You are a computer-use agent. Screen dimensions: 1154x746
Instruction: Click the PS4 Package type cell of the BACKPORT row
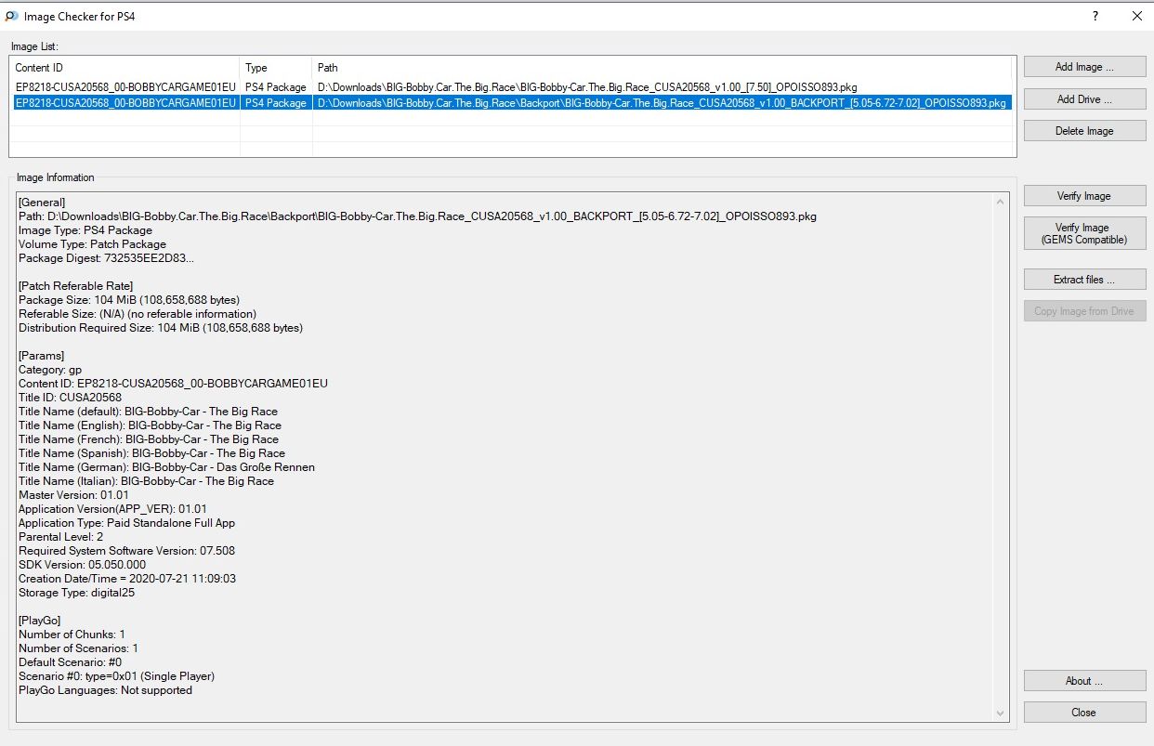tap(276, 103)
